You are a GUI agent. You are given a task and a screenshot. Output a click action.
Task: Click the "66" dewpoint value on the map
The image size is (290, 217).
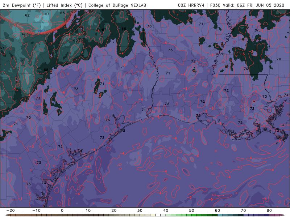(x=24, y=34)
